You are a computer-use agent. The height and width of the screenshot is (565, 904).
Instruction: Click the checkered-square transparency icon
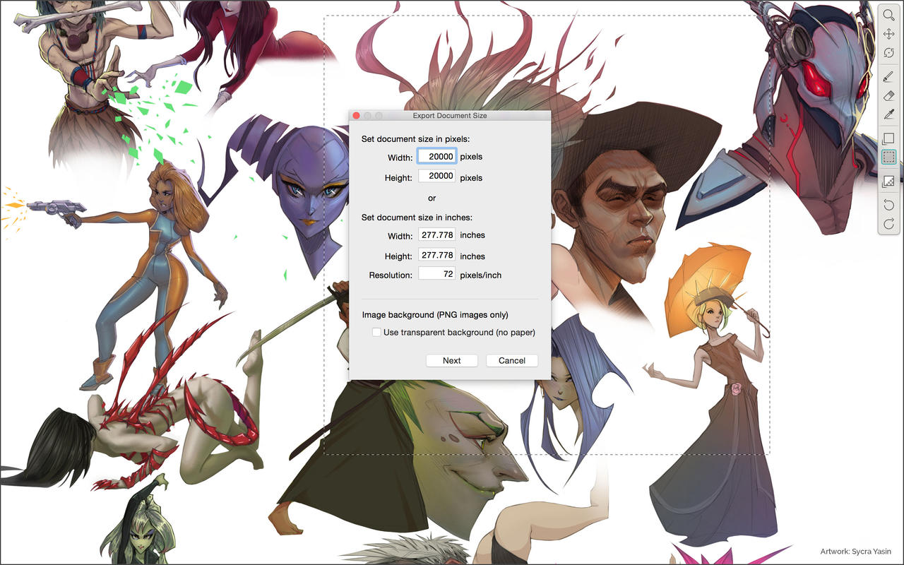coord(888,182)
